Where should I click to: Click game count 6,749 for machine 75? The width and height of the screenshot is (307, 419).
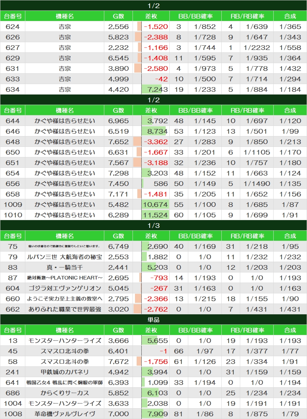118,246
